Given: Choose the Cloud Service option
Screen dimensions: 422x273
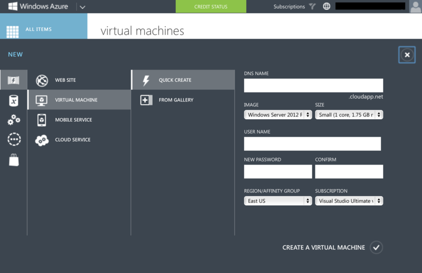Looking at the screenshot, I should [79, 140].
